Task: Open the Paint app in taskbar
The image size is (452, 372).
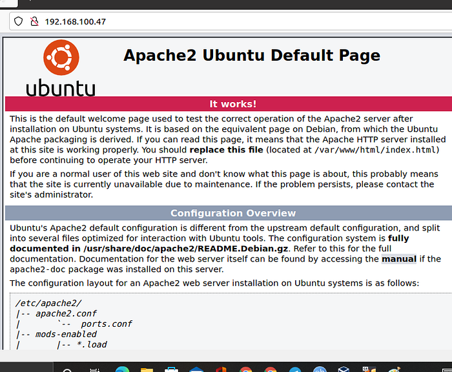Action: pos(394,369)
